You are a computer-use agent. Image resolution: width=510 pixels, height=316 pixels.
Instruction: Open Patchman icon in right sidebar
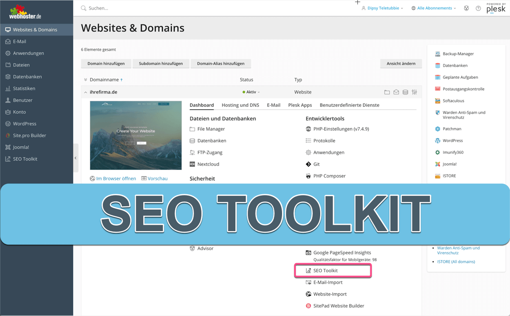point(437,129)
